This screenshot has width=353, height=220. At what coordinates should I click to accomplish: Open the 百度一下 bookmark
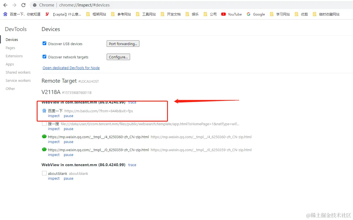click(22, 14)
